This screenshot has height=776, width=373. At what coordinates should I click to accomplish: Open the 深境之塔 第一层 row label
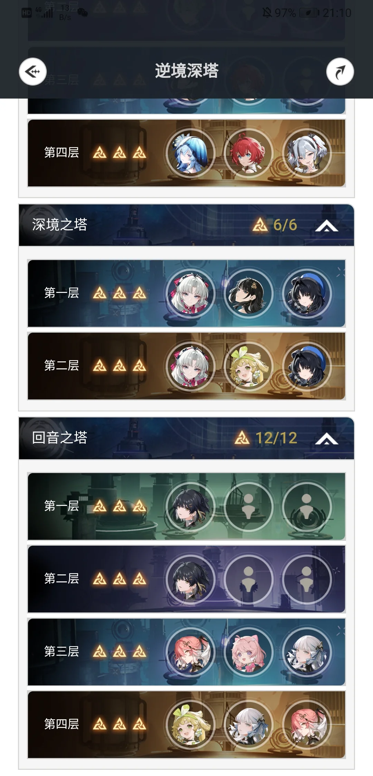point(61,293)
